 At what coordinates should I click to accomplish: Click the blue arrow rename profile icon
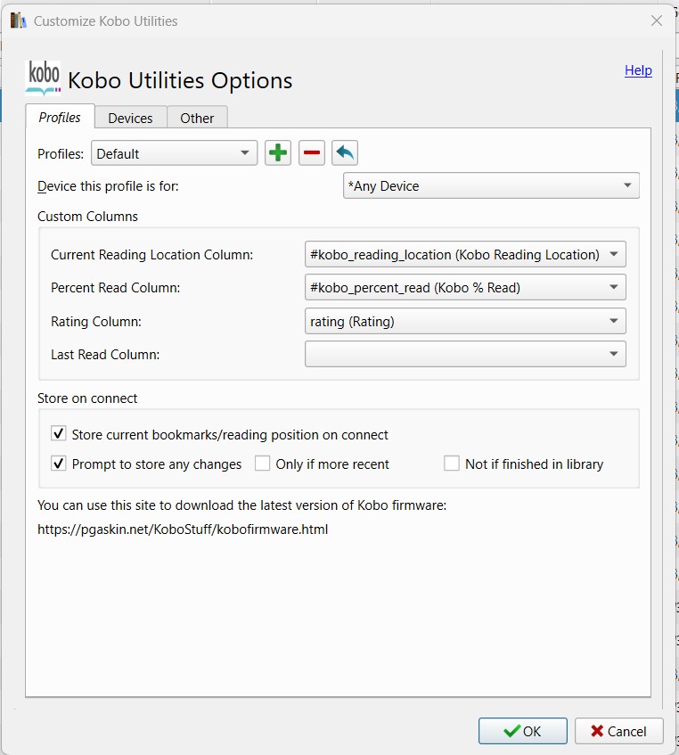(345, 153)
